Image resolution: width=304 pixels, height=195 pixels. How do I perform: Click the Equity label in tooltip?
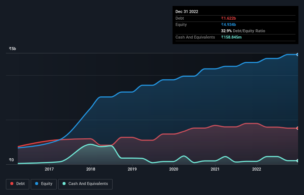click(x=181, y=24)
